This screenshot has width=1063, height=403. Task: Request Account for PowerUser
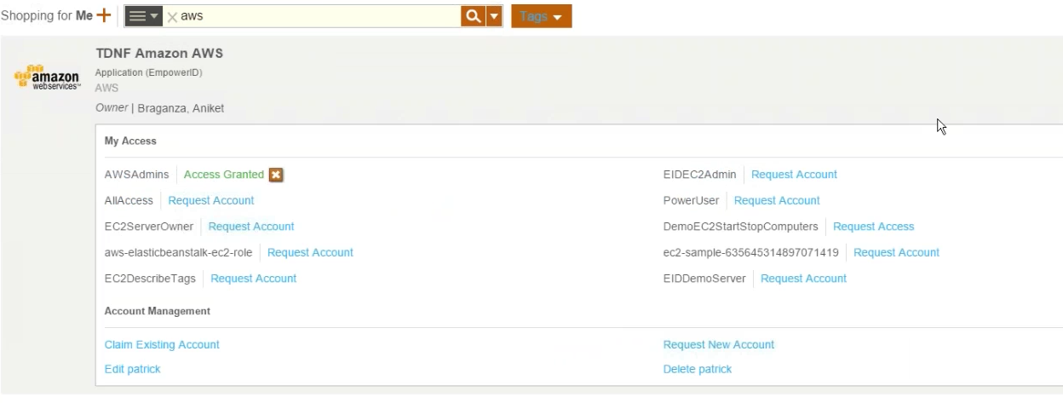[777, 200]
